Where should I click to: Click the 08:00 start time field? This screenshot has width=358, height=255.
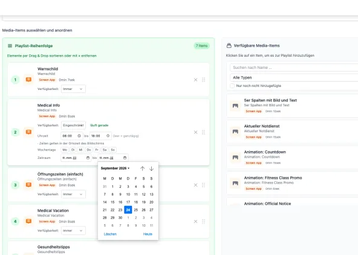click(x=72, y=136)
